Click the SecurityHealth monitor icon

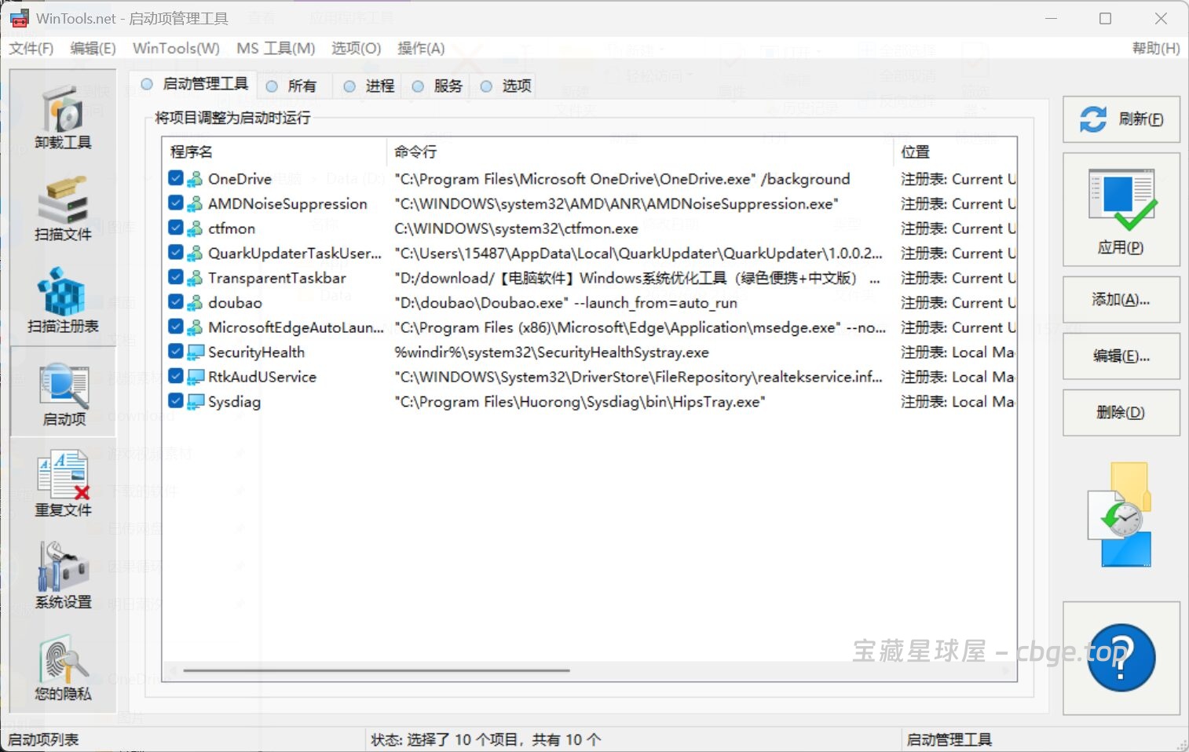click(x=196, y=352)
